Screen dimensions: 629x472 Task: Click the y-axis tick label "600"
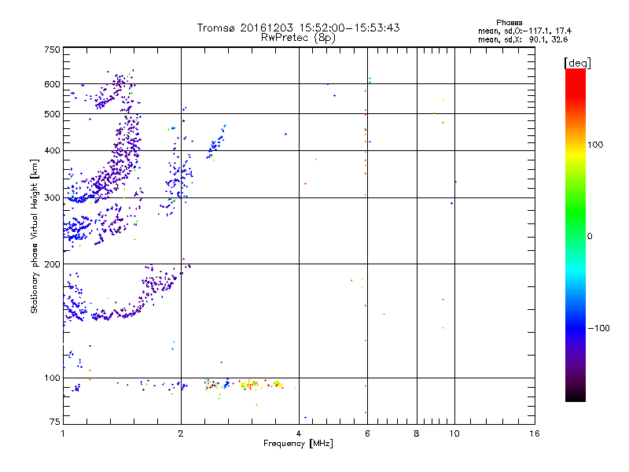pos(53,84)
